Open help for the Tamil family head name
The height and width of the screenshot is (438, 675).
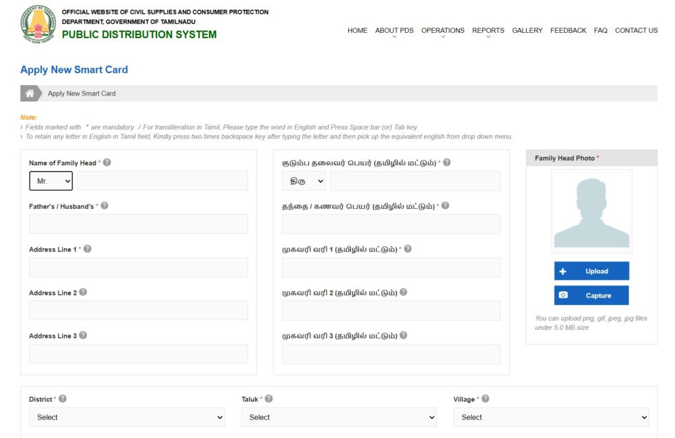point(447,162)
